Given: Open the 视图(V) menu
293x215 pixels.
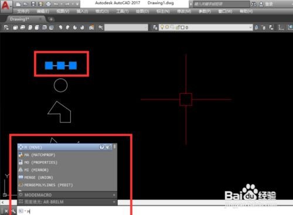Looking at the screenshot, I should (x=63, y=11).
